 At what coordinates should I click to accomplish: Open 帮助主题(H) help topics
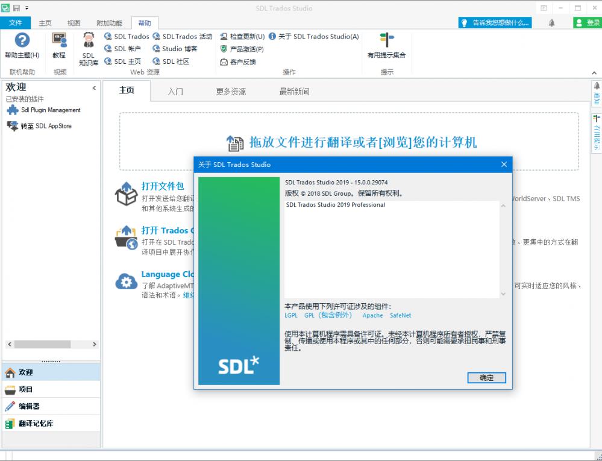click(22, 46)
